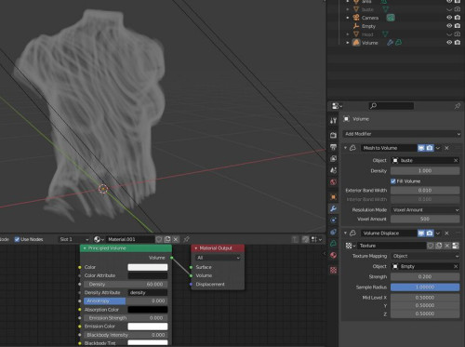This screenshot has width=465, height=347.
Task: Toggle viewport visibility of Volume object
Action: (449, 43)
